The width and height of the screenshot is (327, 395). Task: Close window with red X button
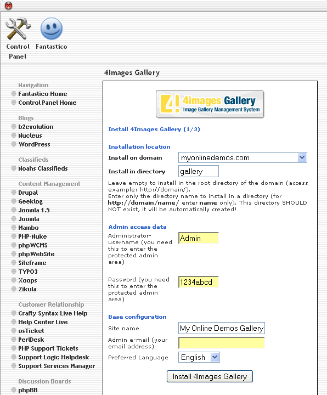(9, 5)
